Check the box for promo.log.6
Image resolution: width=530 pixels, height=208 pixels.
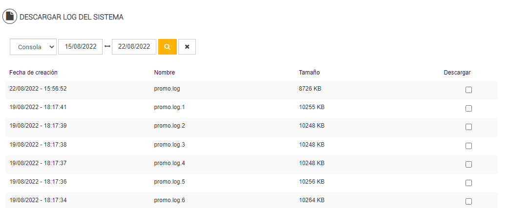(468, 201)
